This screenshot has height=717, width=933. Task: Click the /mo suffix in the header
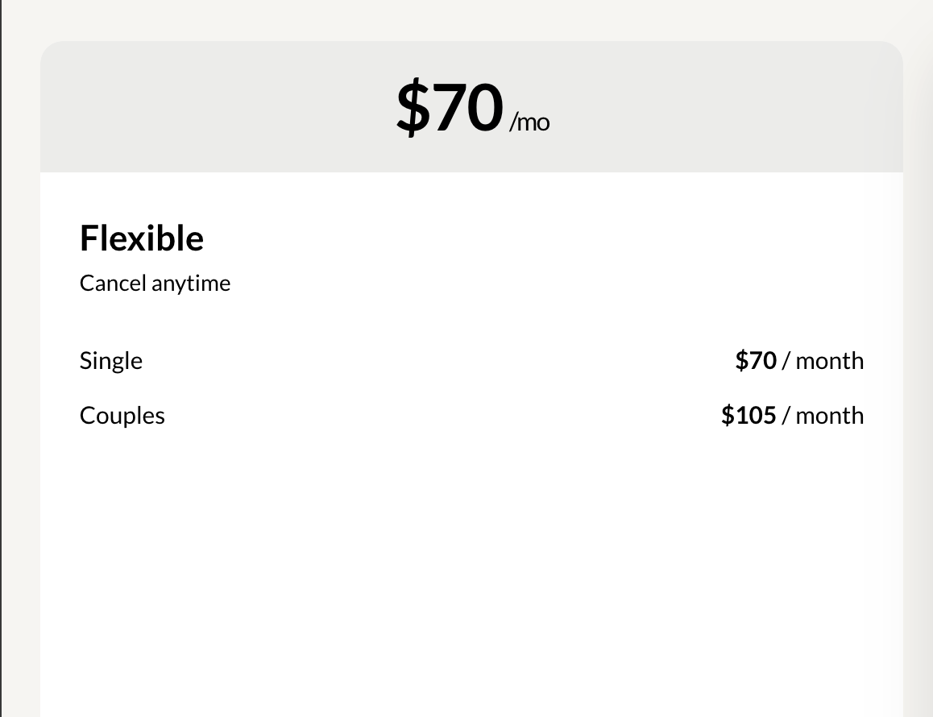[x=529, y=122]
